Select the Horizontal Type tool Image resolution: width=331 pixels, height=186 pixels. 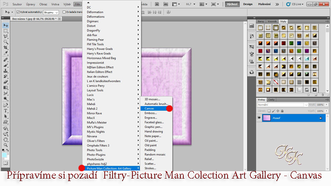coord(6,111)
